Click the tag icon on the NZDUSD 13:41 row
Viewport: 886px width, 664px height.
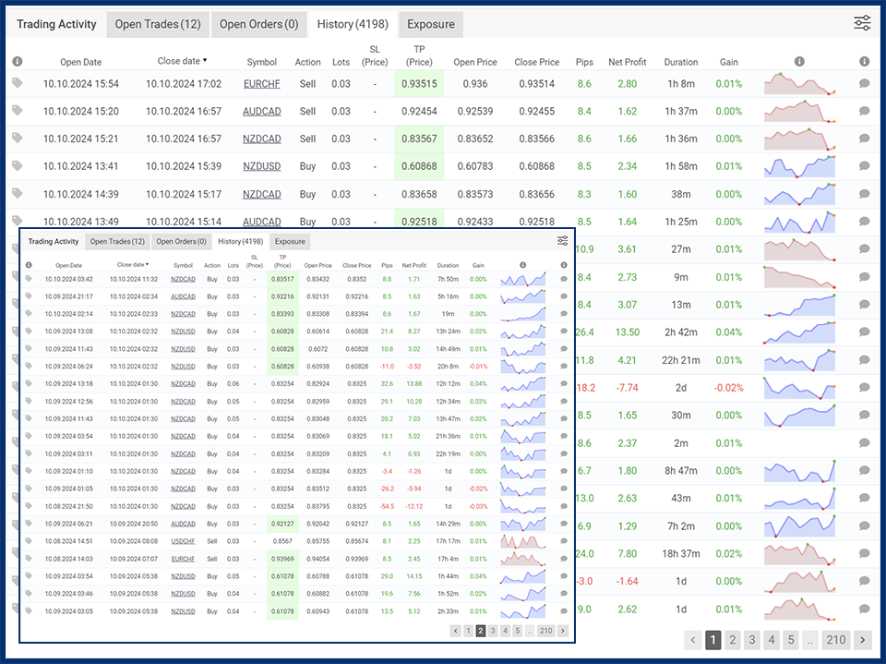18,166
